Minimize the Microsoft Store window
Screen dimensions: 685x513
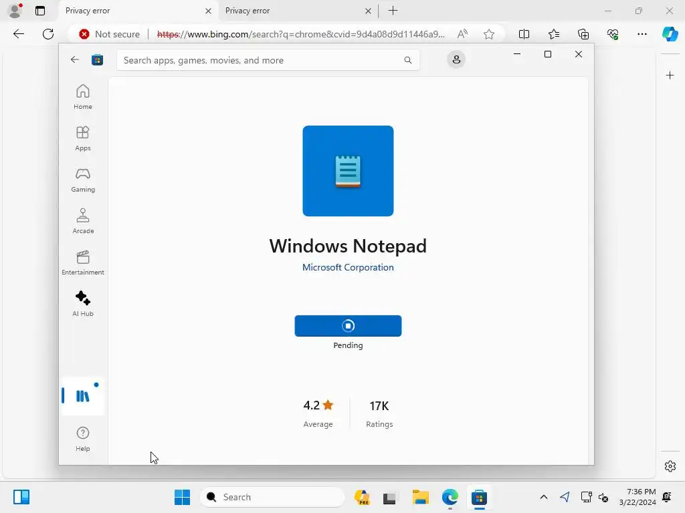(x=517, y=54)
